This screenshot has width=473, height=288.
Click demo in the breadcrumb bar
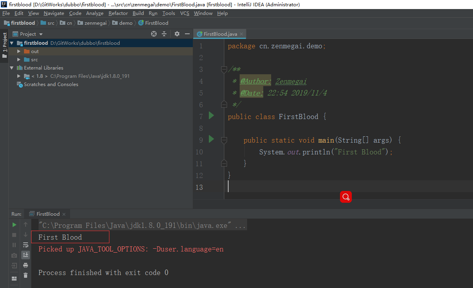tap(122, 23)
